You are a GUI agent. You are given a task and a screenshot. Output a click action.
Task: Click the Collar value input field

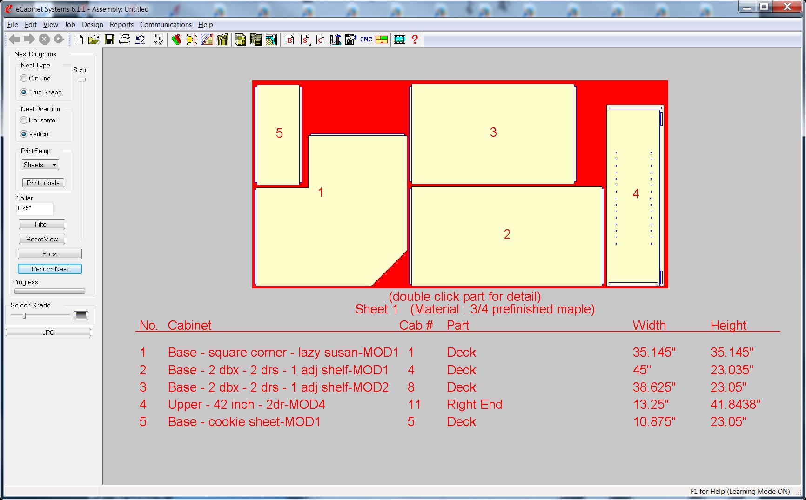[35, 208]
